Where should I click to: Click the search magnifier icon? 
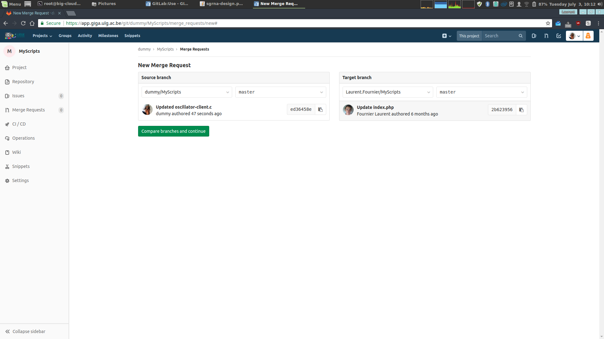pos(521,36)
